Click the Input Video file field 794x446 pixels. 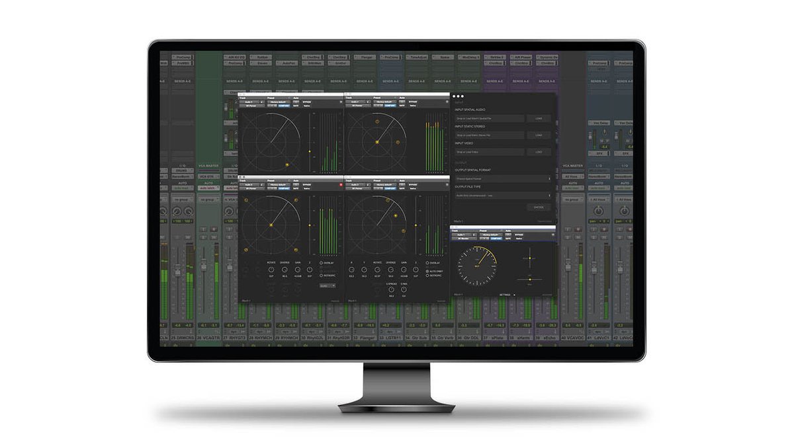(x=490, y=152)
